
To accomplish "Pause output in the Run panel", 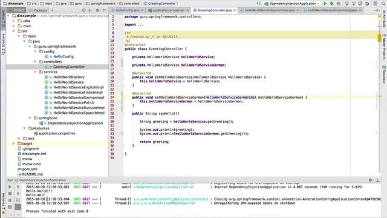I will click(x=10, y=200).
